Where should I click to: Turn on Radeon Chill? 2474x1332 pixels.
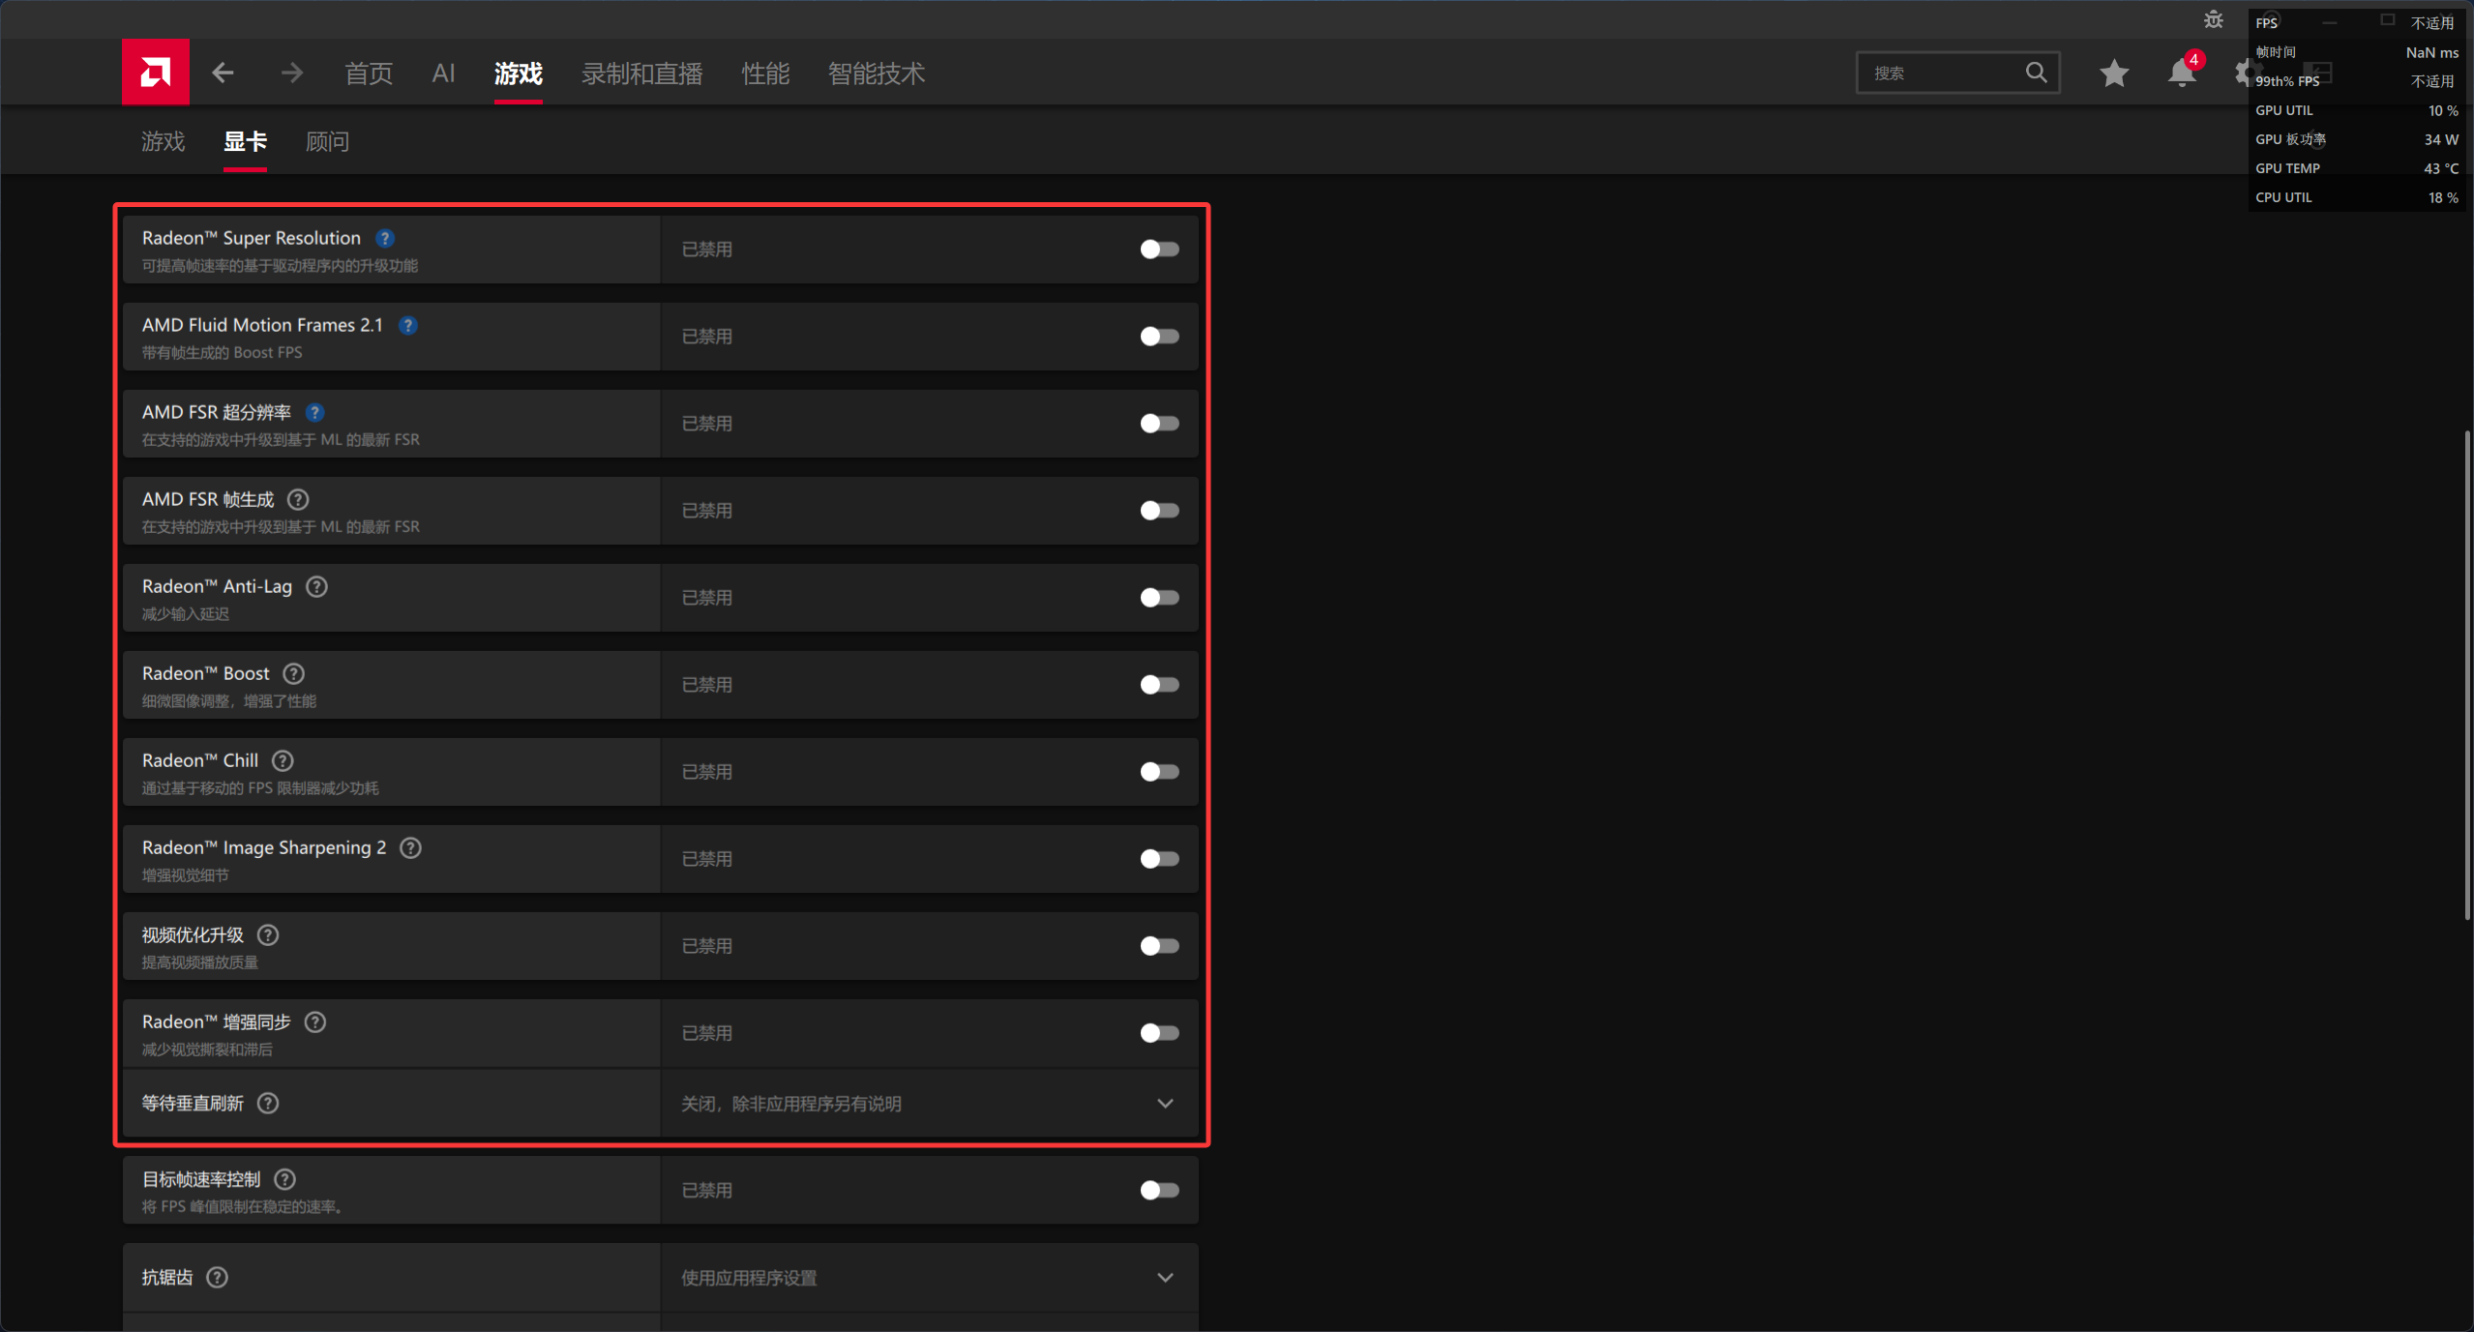(x=1159, y=772)
